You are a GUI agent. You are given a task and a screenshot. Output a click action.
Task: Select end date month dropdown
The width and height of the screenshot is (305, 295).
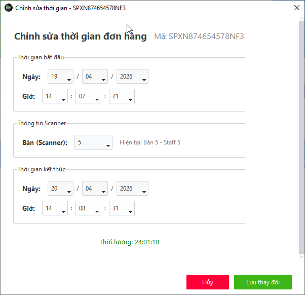[x=95, y=189]
